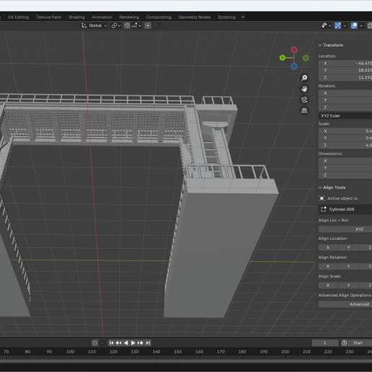Click the Location Z value field

[x=345, y=77]
